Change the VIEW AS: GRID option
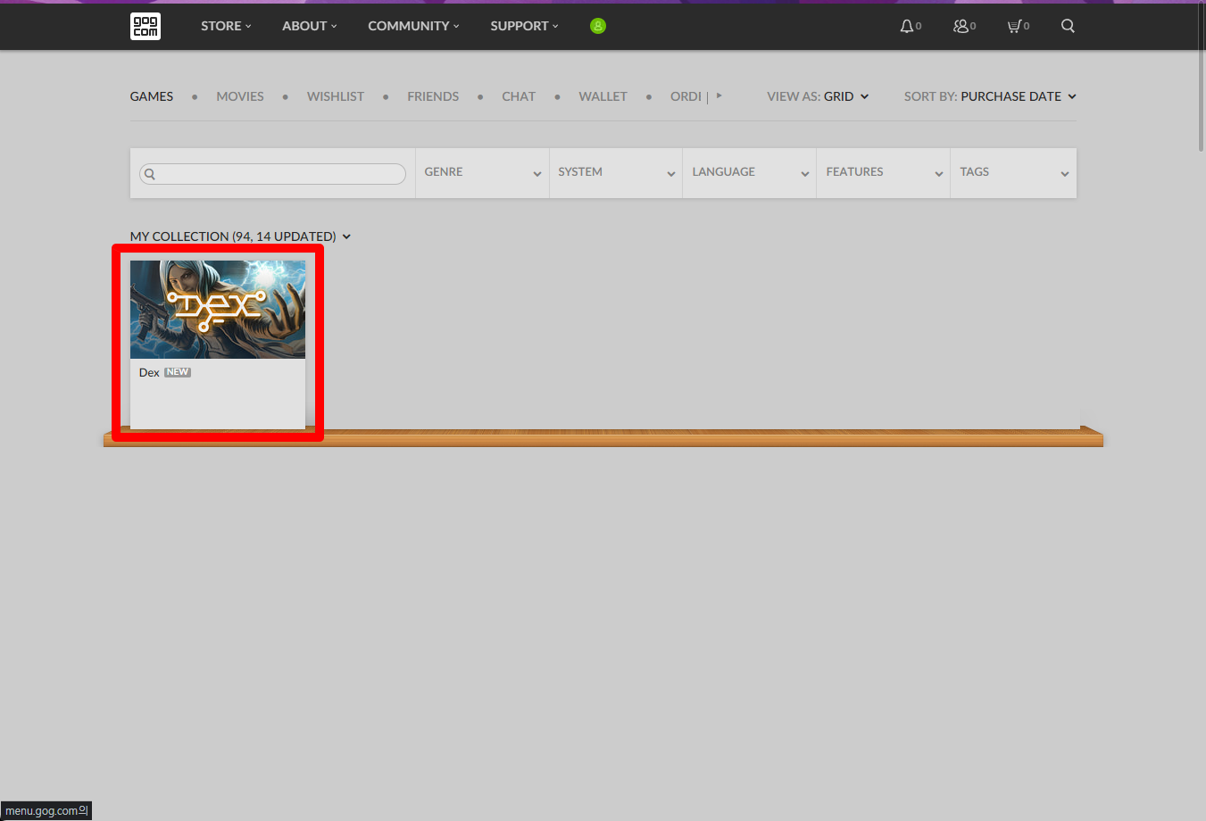The height and width of the screenshot is (821, 1206). (818, 96)
